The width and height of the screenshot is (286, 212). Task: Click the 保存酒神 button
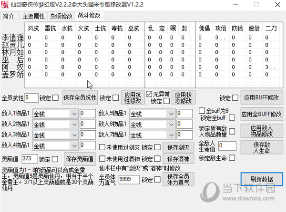pyautogui.click(x=178, y=159)
